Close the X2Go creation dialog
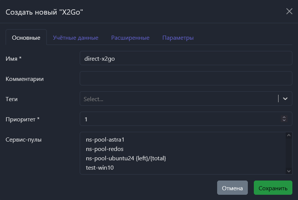 [289, 11]
